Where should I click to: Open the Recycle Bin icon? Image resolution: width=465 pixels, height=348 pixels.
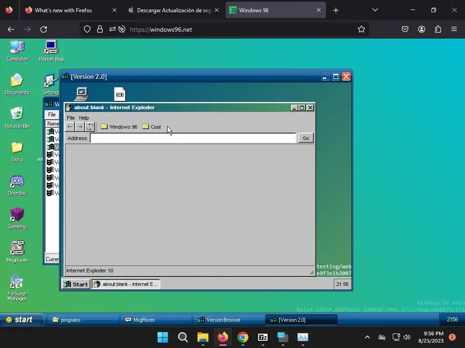(17, 117)
